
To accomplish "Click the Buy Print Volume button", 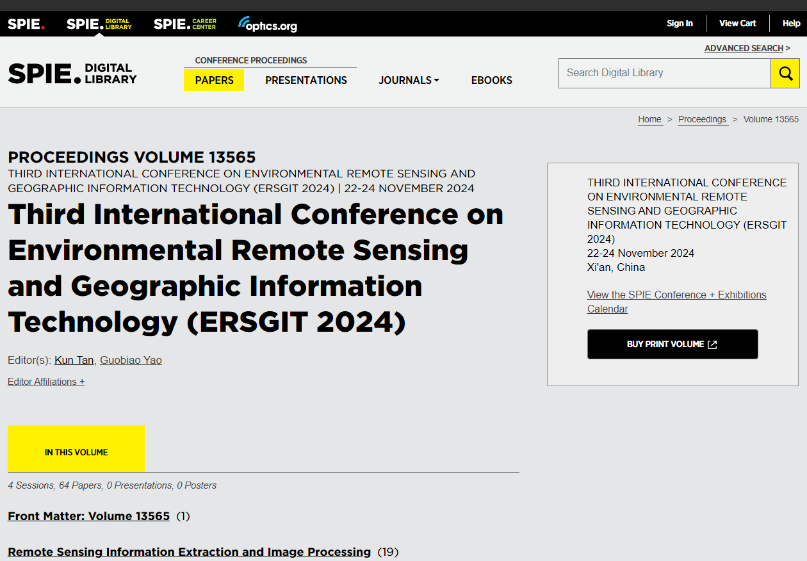I will (672, 345).
